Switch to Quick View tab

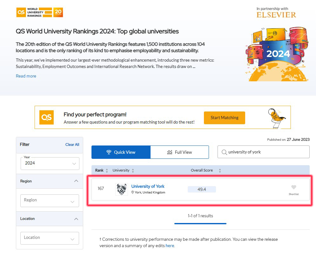pyautogui.click(x=121, y=152)
